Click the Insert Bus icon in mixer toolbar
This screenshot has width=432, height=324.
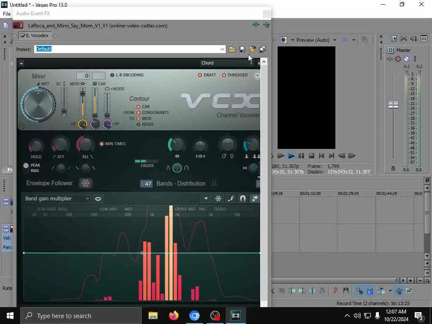click(424, 38)
